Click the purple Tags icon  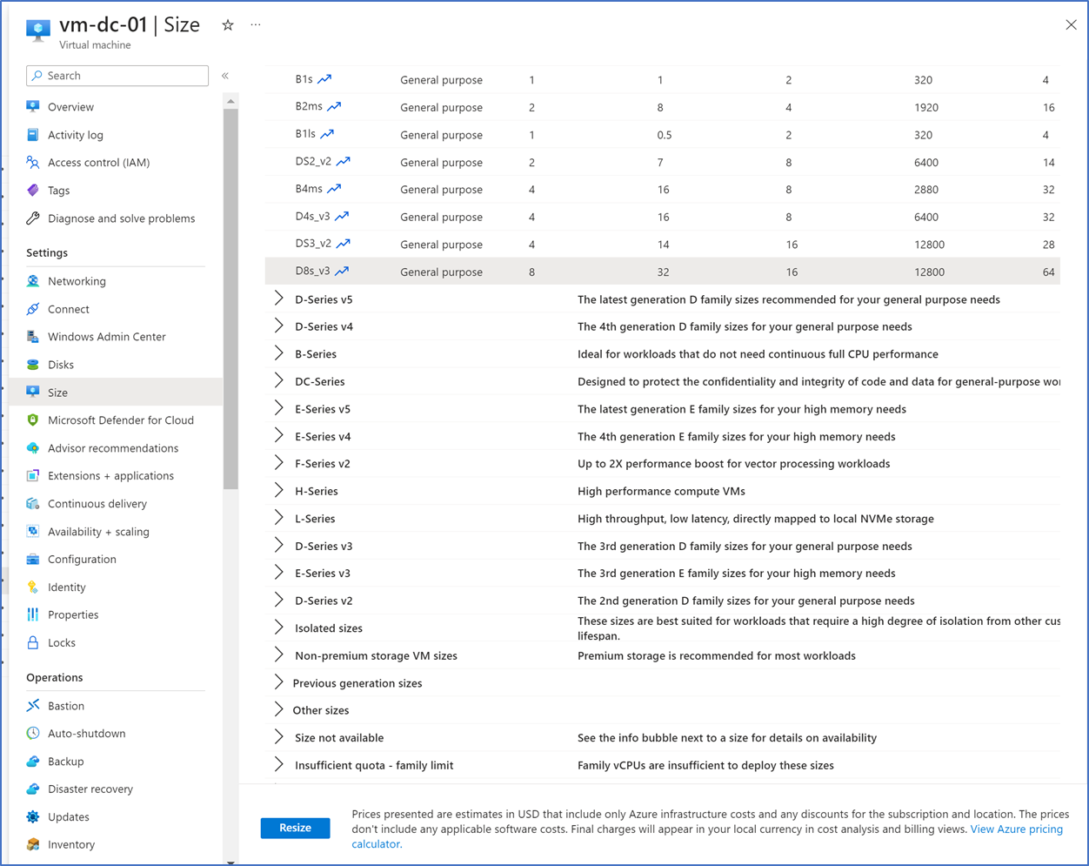pyautogui.click(x=33, y=191)
